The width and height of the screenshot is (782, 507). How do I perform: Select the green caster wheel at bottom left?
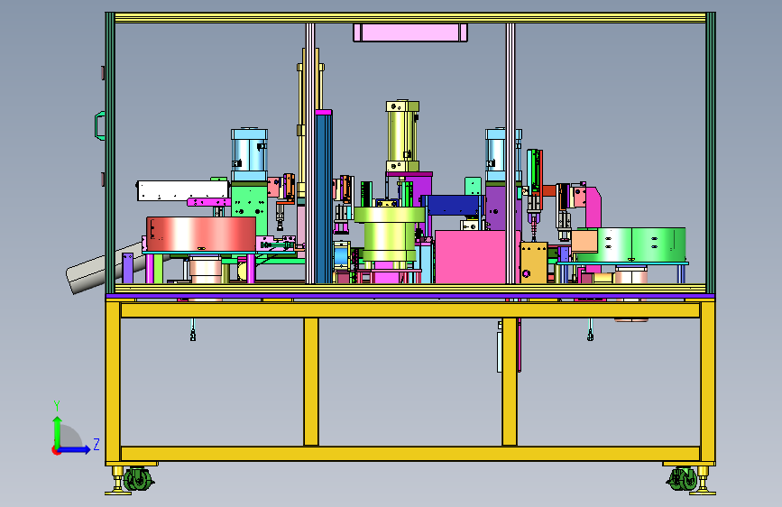pyautogui.click(x=139, y=480)
